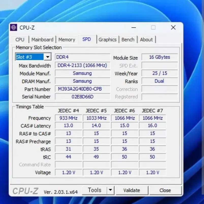204x204 pixels.
Task: Click the Validate button
Action: (132, 190)
